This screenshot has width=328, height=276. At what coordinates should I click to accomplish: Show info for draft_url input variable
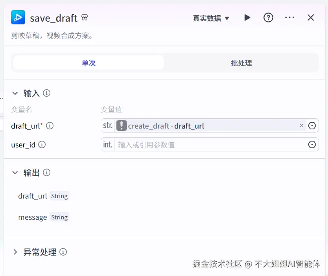tap(50, 126)
